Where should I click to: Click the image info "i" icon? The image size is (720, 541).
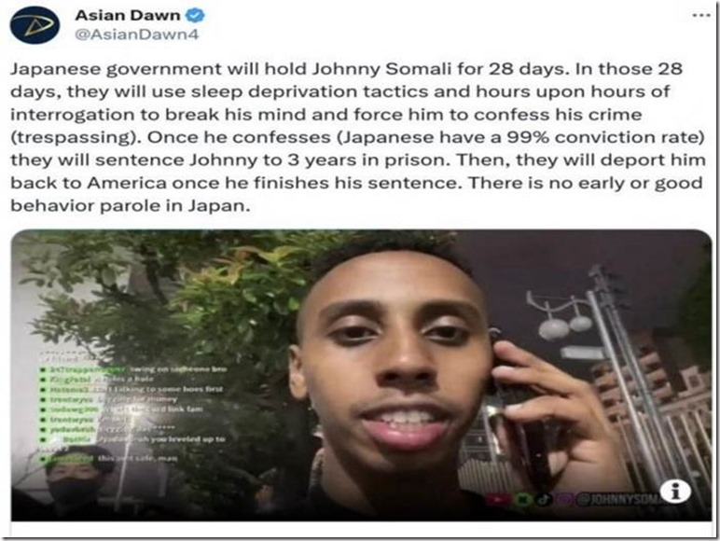tap(675, 492)
